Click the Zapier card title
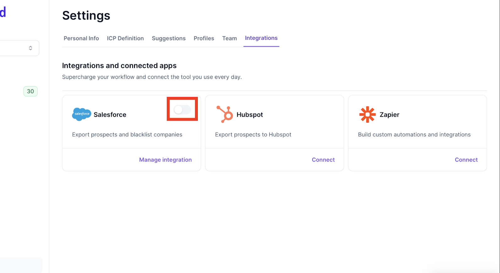Screen dimensions: 500x273 389,115
